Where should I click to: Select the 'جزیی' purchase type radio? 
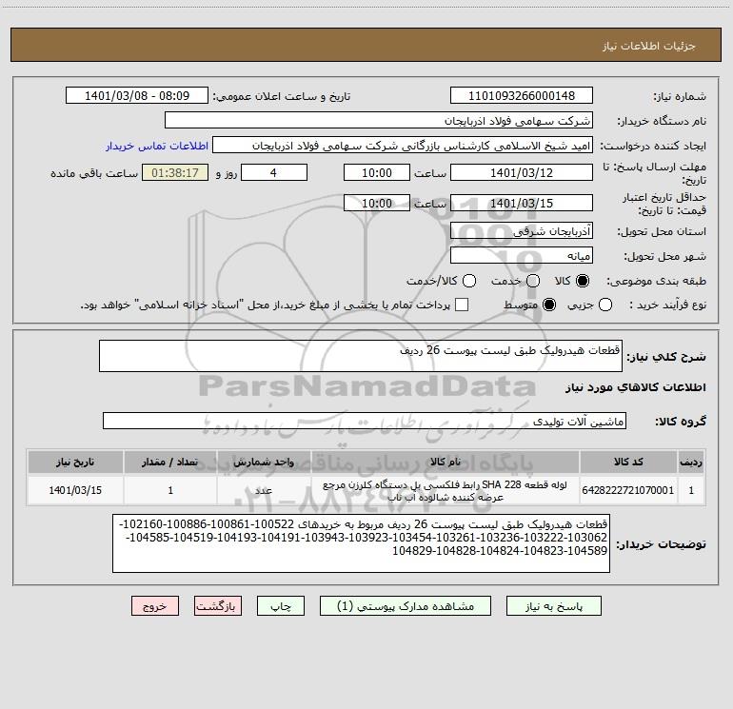pos(604,305)
